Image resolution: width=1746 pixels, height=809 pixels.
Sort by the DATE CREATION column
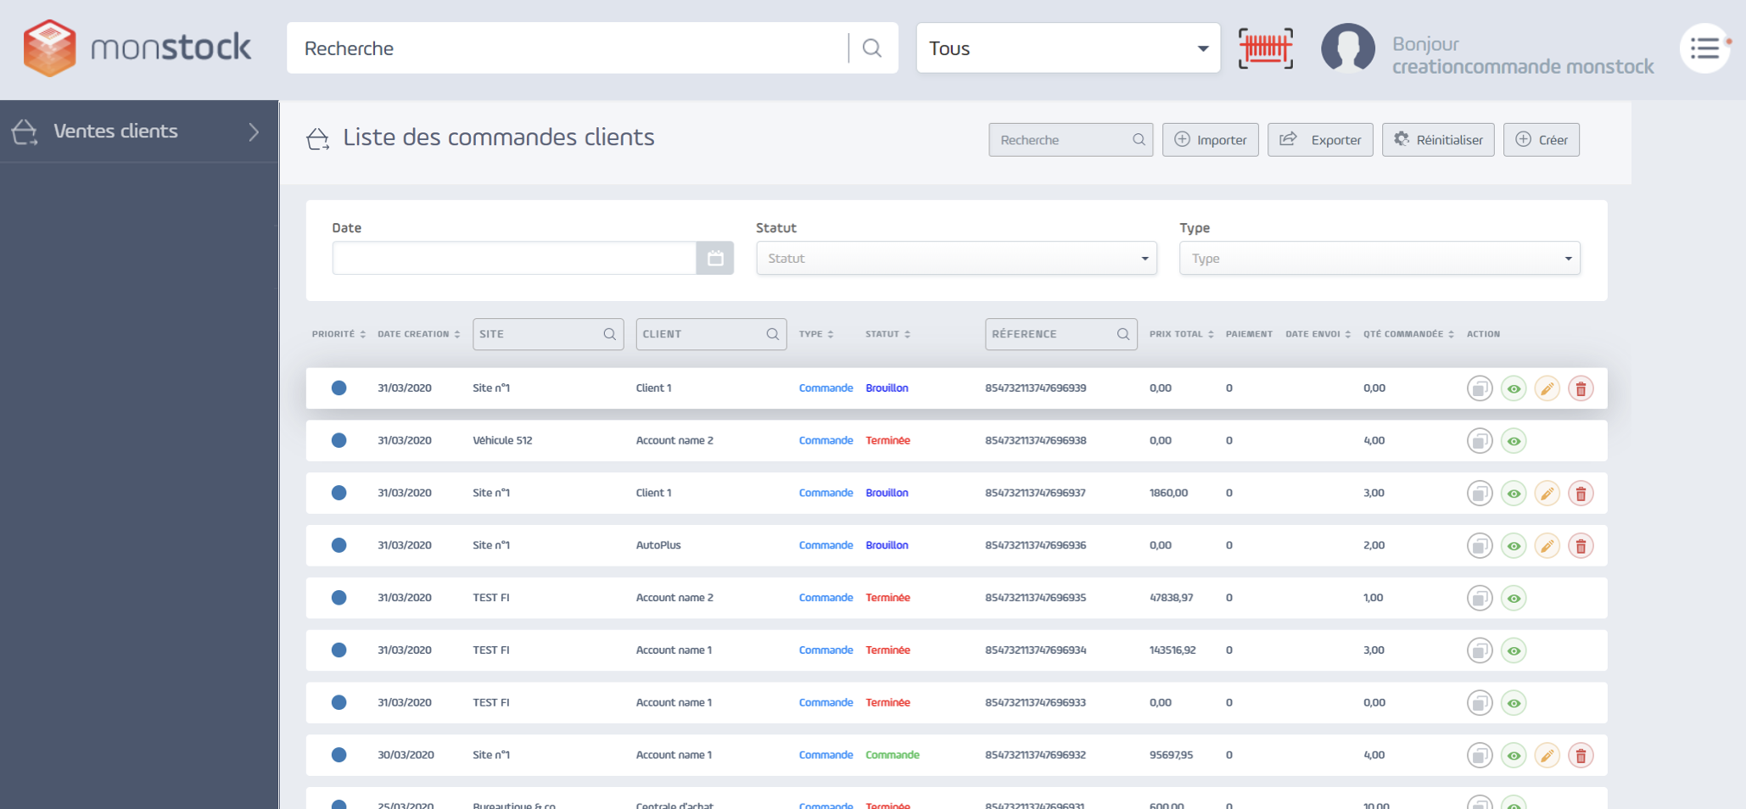[x=418, y=334]
